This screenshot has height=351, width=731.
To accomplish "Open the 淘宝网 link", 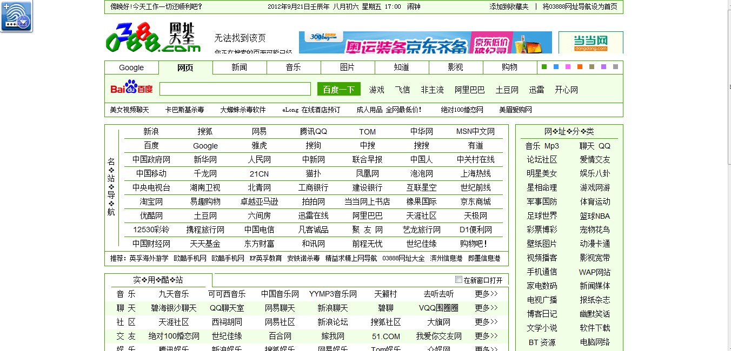I will tap(151, 202).
